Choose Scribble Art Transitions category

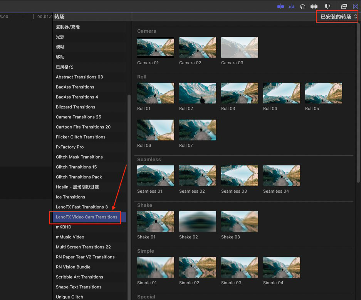click(89, 277)
